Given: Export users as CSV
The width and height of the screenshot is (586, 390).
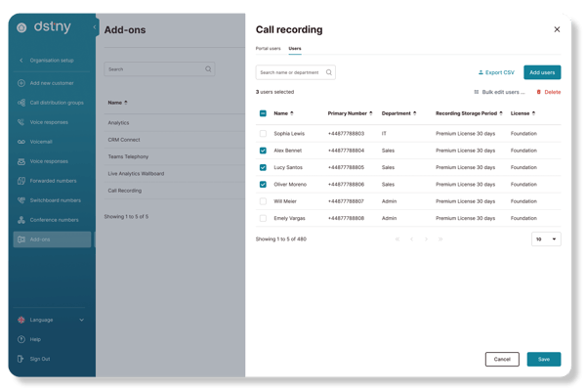Looking at the screenshot, I should pos(496,72).
